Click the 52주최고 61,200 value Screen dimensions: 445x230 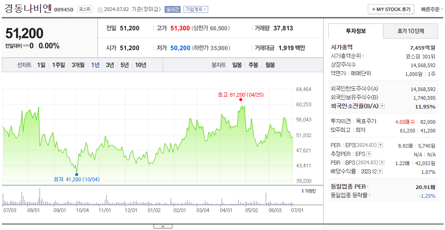(x=407, y=131)
